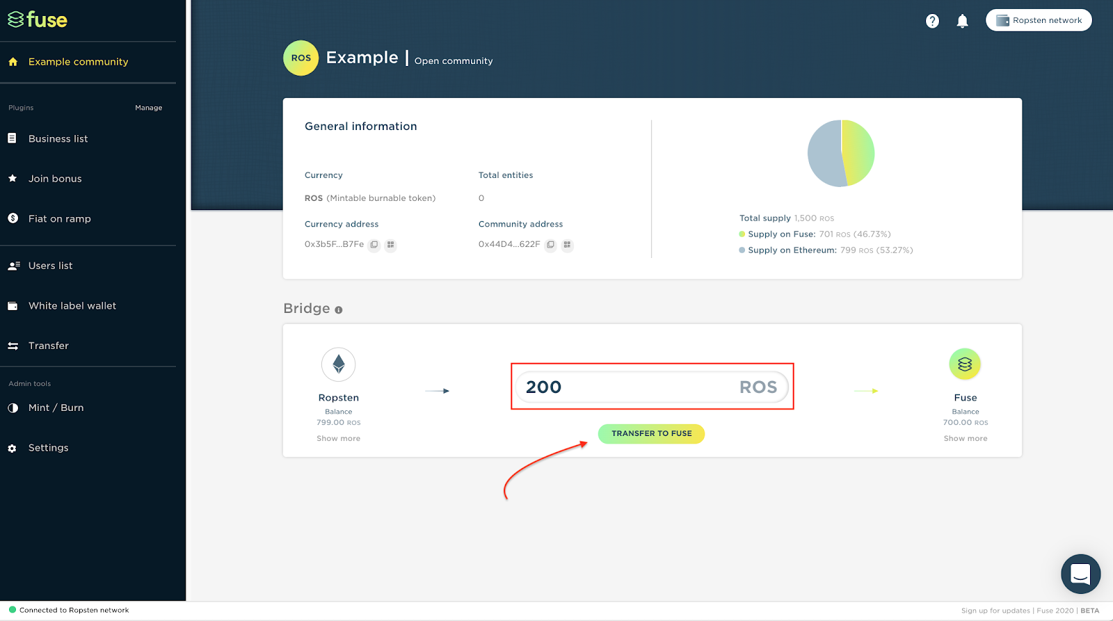Click the Fiat on ramp dollar icon
This screenshot has width=1113, height=621.
(x=13, y=218)
